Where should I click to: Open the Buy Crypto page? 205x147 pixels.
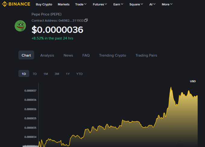[44, 4]
